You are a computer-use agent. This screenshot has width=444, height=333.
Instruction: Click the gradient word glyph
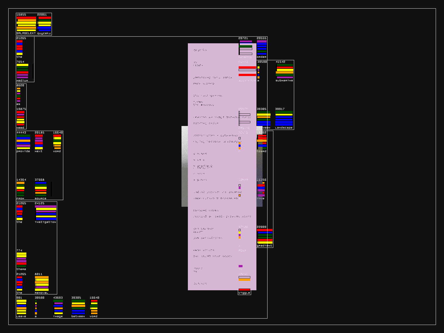265,236
